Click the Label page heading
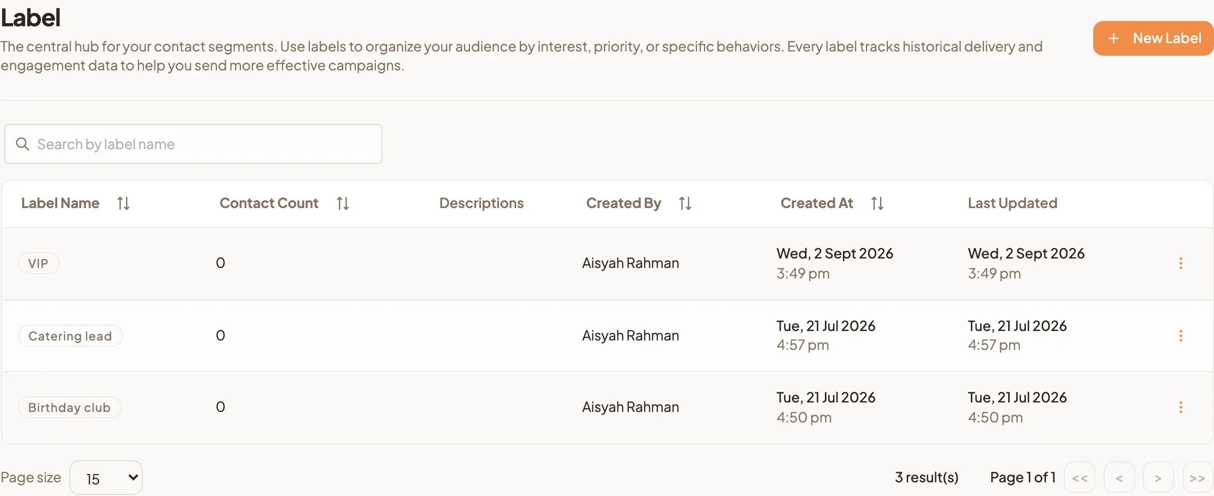Image resolution: width=1214 pixels, height=496 pixels. click(x=30, y=17)
